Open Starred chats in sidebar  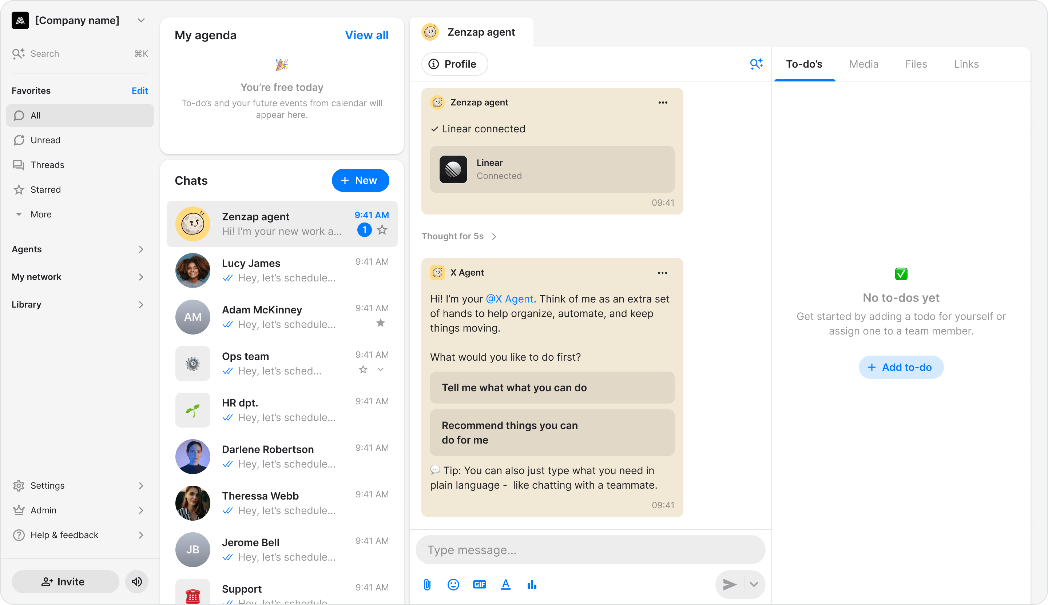pyautogui.click(x=80, y=189)
